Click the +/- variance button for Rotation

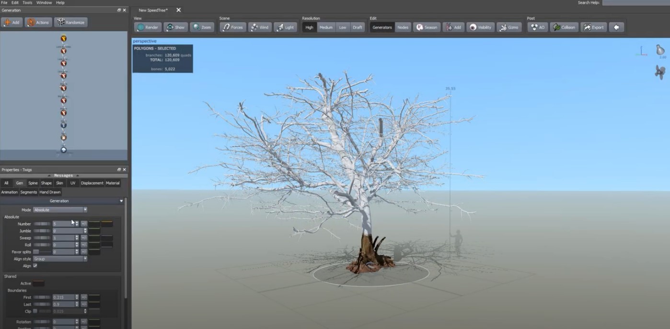(84, 322)
